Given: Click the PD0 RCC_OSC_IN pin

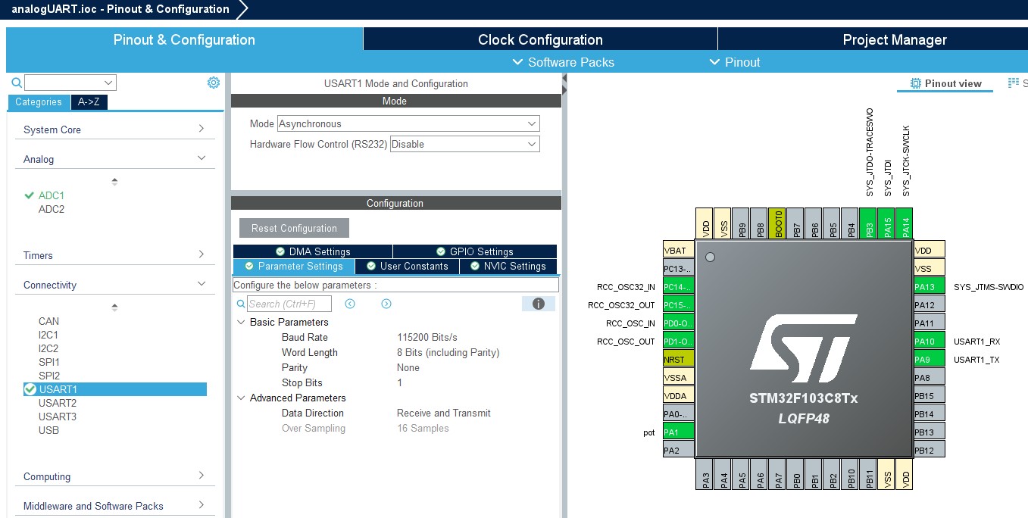Looking at the screenshot, I should tap(678, 323).
